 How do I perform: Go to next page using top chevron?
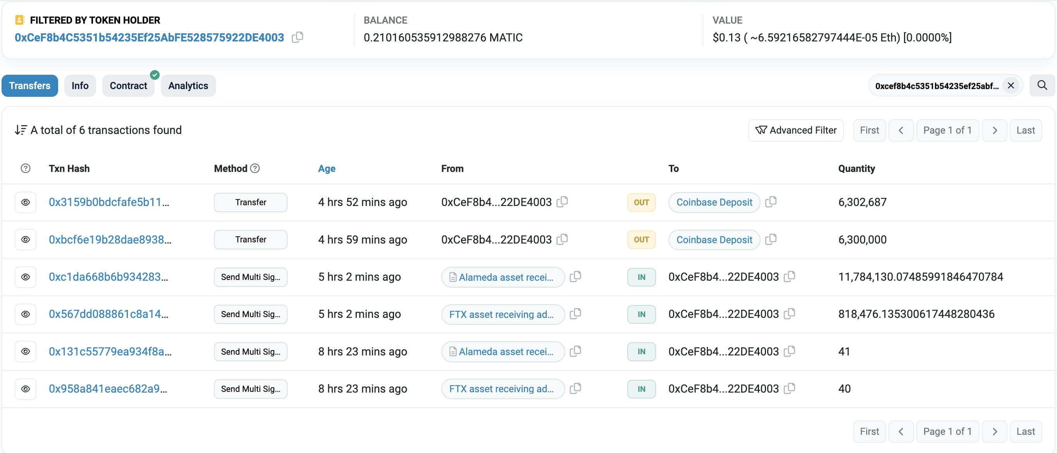coord(994,130)
